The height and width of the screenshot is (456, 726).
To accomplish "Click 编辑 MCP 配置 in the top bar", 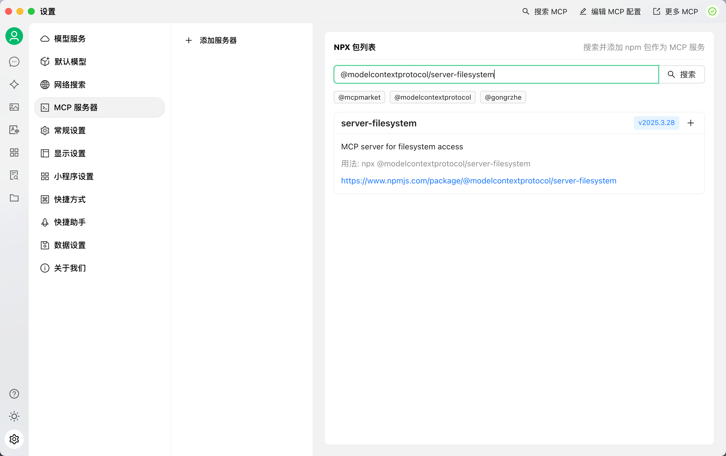I will click(x=610, y=11).
